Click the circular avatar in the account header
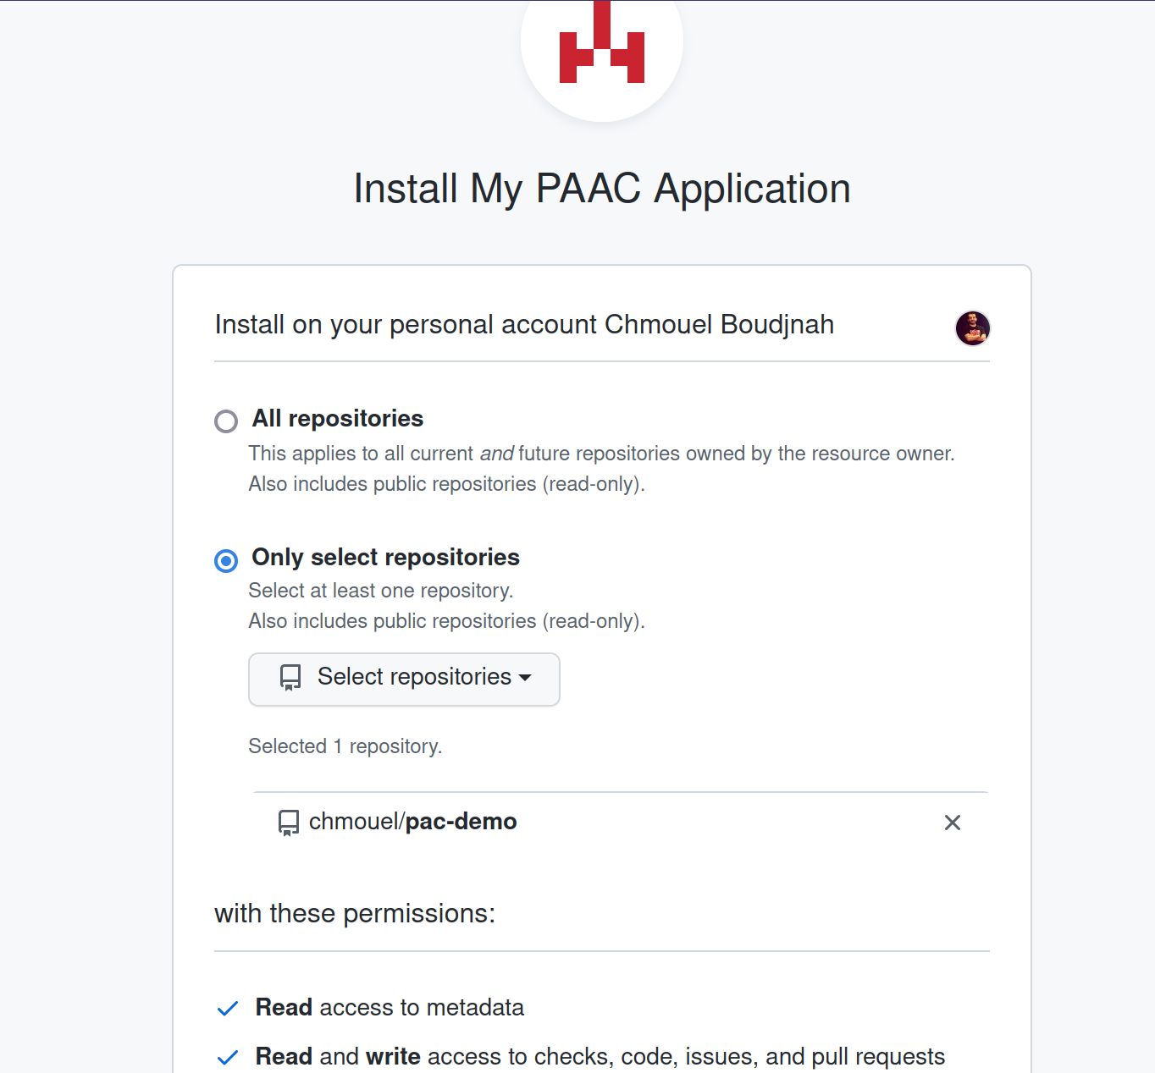This screenshot has height=1073, width=1155. click(972, 328)
